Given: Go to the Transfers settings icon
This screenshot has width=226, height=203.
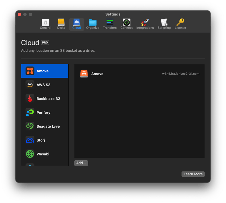Looking at the screenshot, I should coord(110,23).
